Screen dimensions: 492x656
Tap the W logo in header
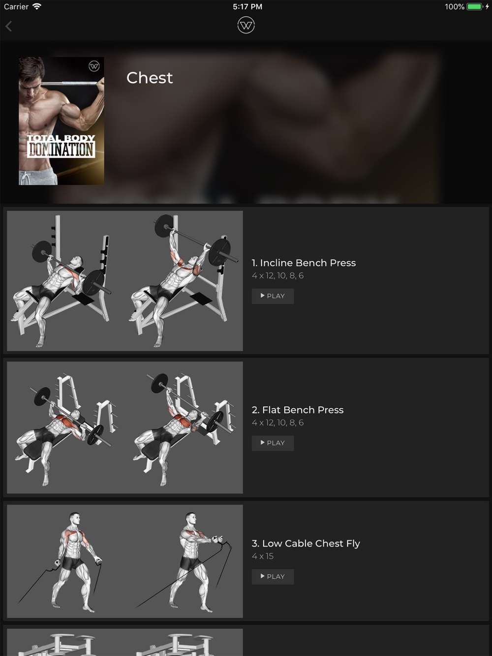point(246,25)
